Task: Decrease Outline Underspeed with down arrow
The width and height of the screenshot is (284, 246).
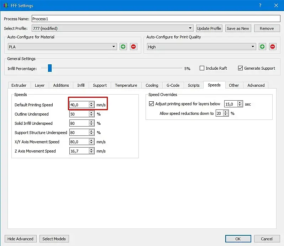Action: point(91,116)
